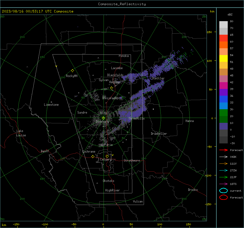Click the Sundre label

82,113
